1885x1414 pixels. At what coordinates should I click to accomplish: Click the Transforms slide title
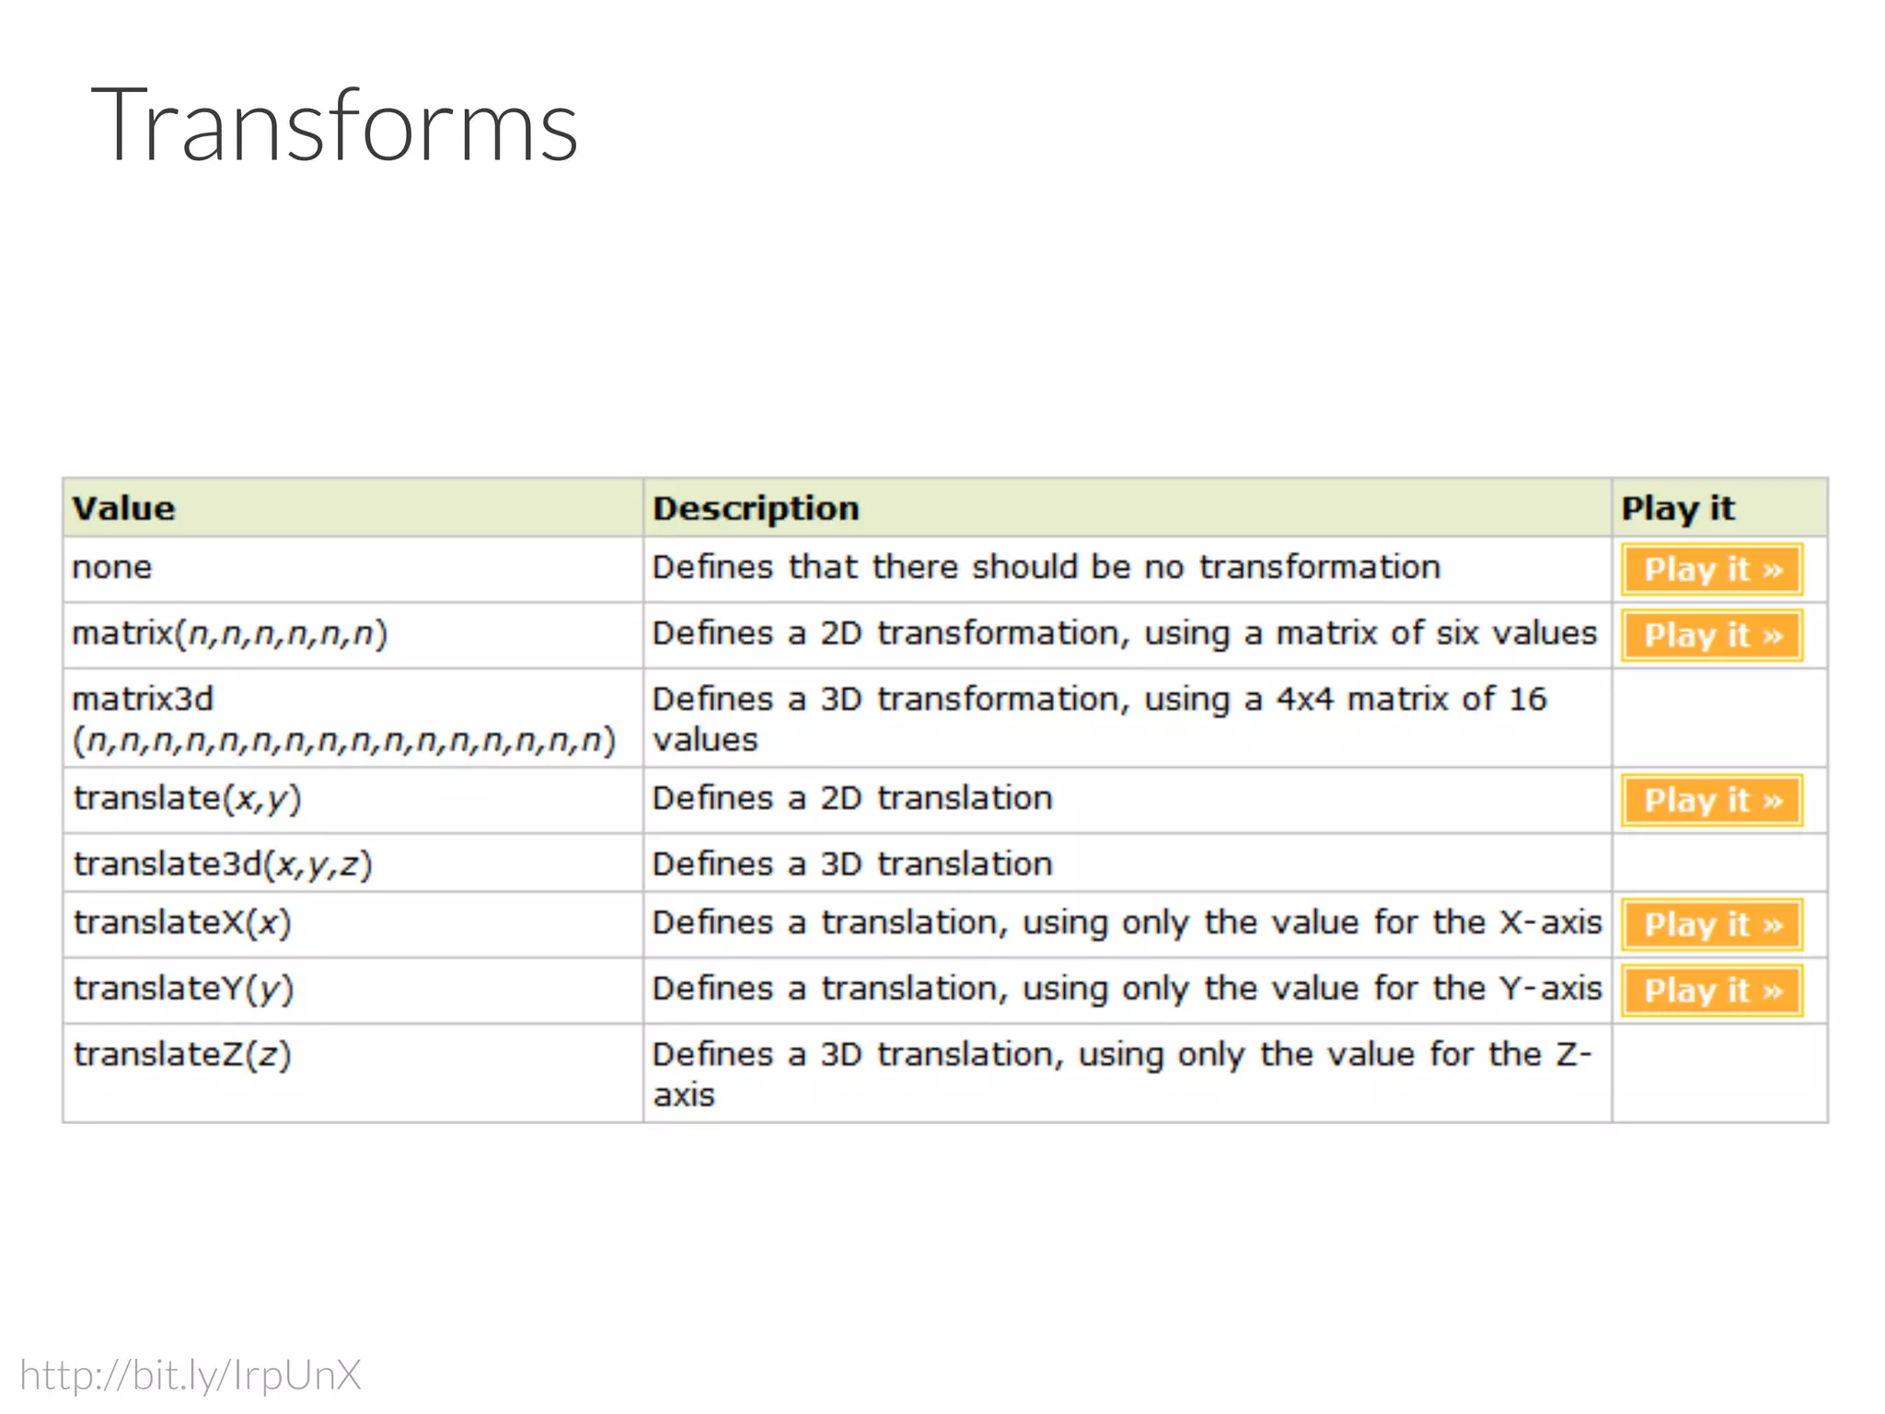[334, 125]
